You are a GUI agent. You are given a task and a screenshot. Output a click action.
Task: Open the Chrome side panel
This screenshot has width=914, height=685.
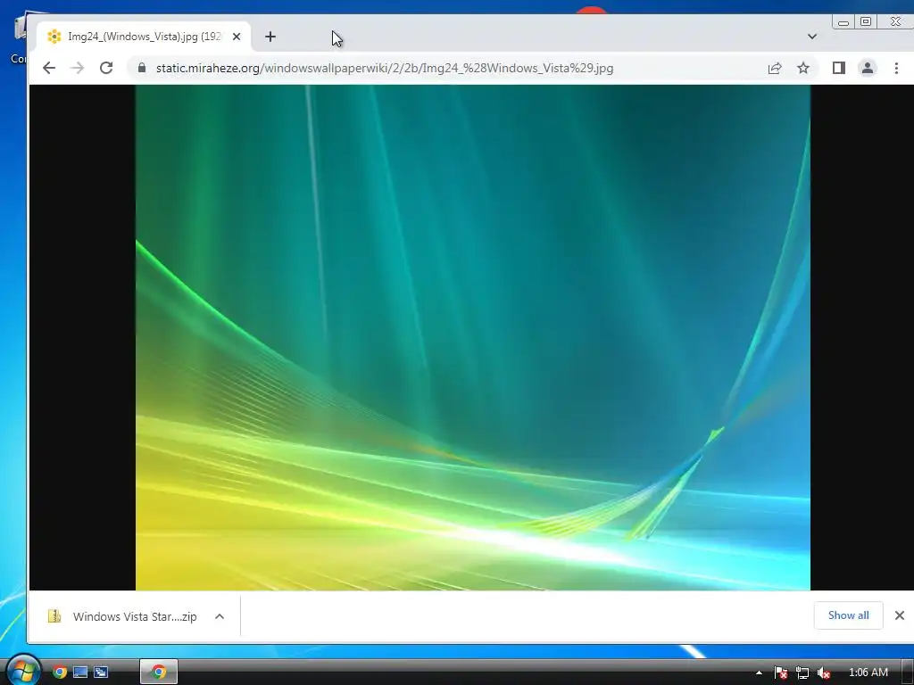pos(839,68)
